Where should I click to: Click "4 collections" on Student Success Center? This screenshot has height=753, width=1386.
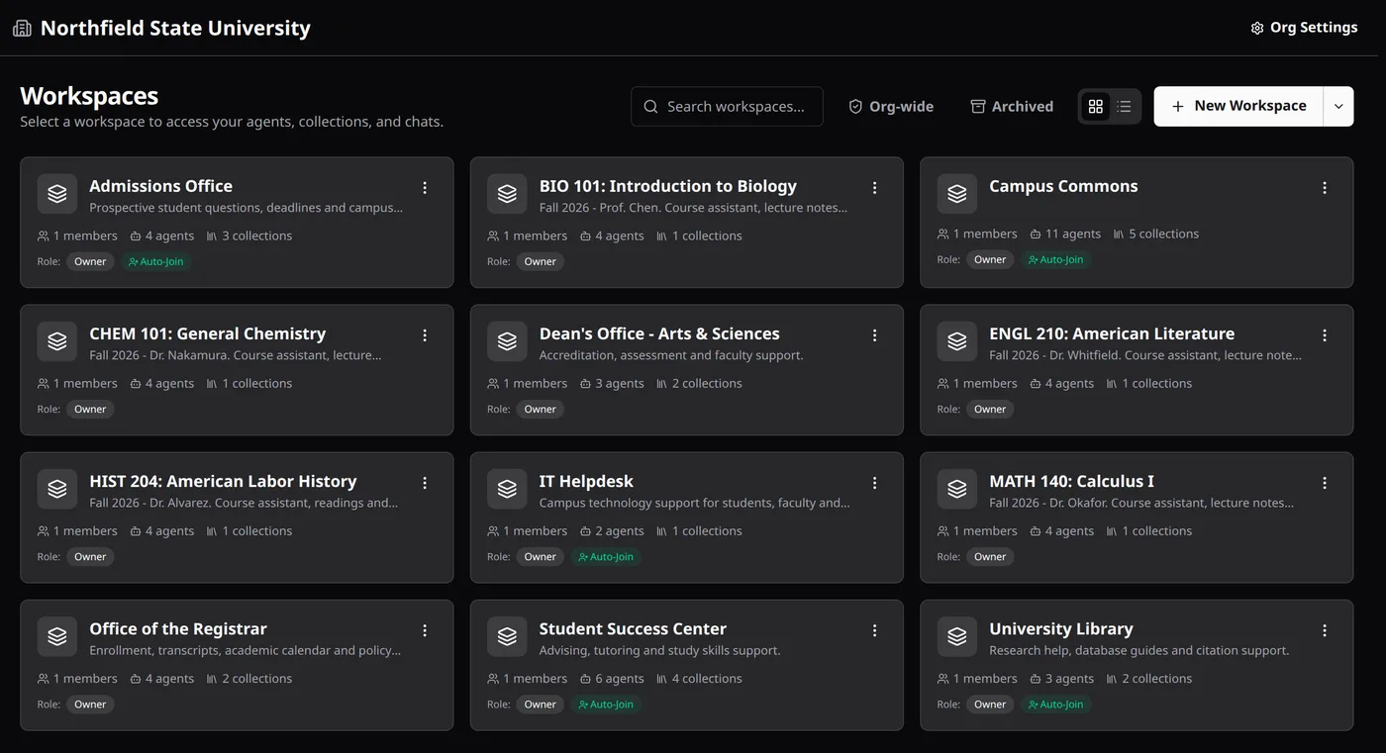699,679
